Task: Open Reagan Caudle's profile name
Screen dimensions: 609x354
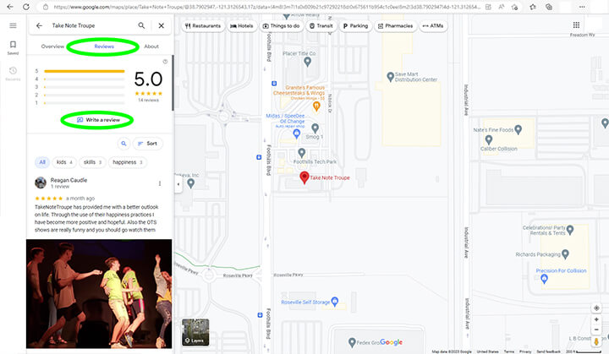Action: tap(69, 180)
